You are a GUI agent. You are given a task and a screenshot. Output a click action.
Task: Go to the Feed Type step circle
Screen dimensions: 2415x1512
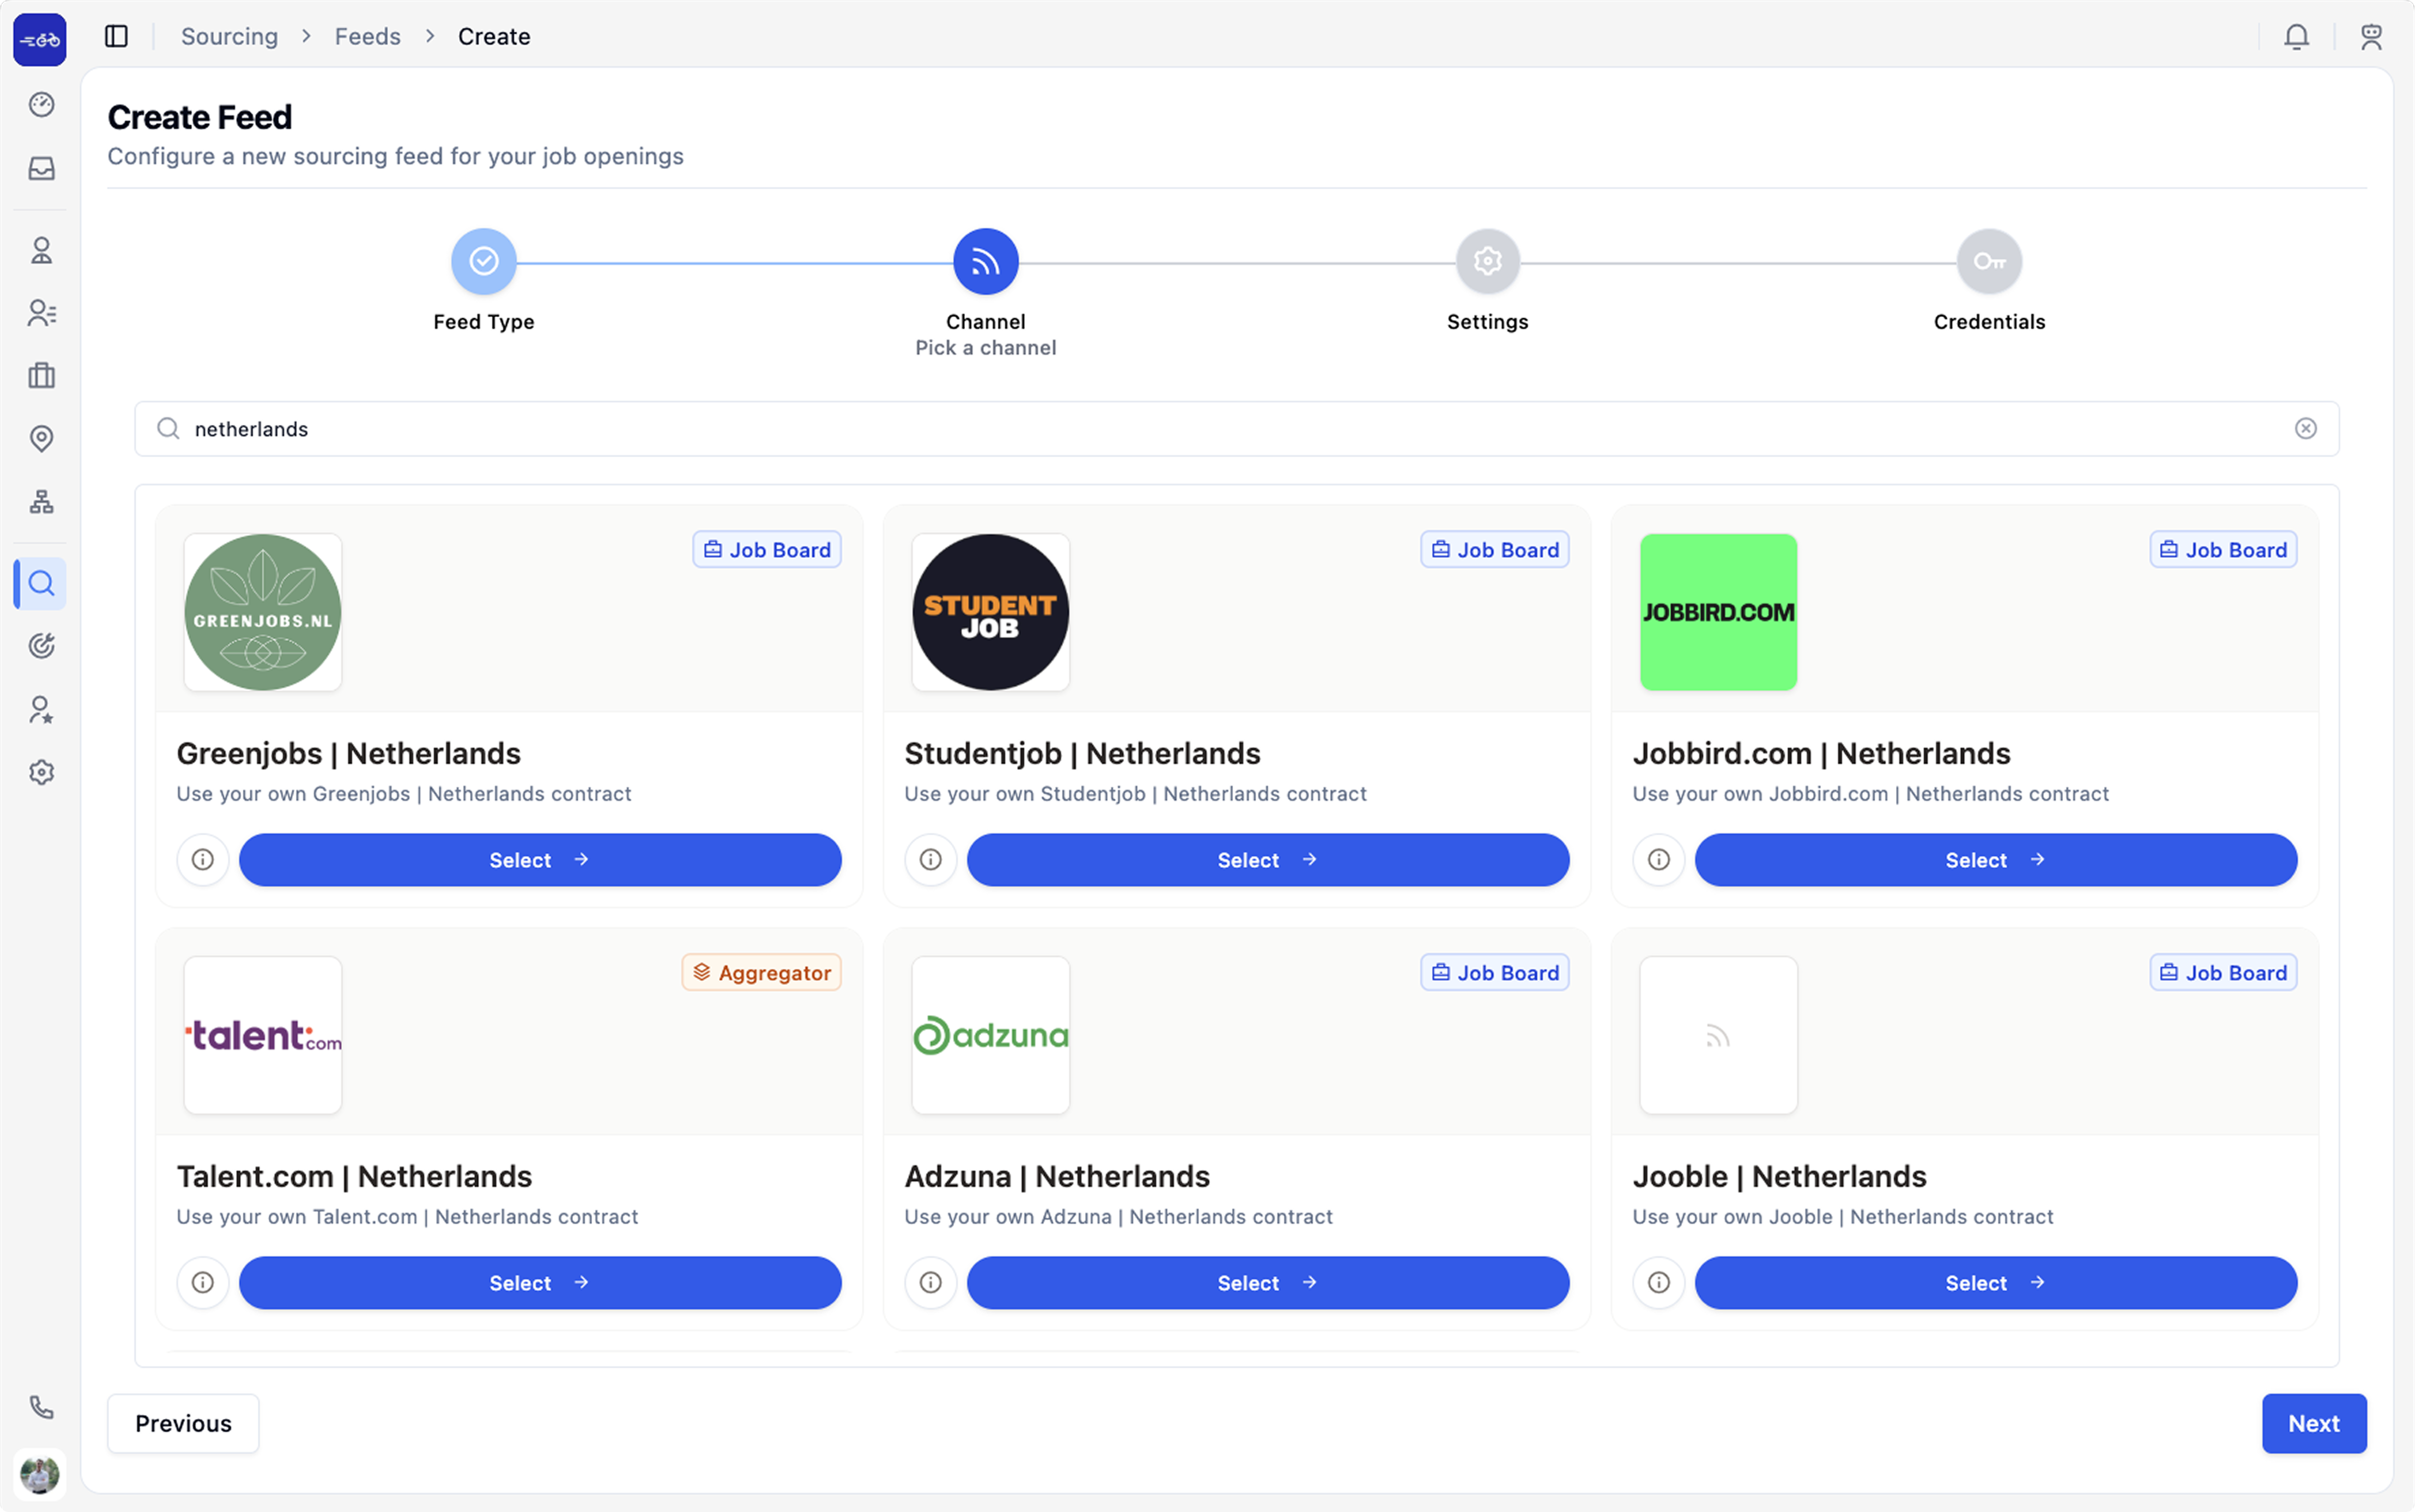[484, 262]
